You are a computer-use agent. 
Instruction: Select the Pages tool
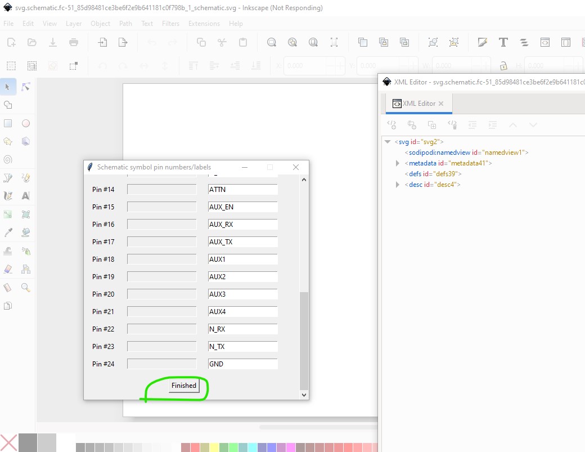pyautogui.click(x=8, y=306)
